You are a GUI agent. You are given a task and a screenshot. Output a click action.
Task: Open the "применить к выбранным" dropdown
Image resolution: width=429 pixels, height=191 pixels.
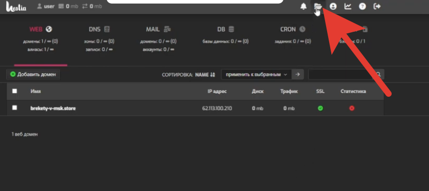[x=256, y=74]
